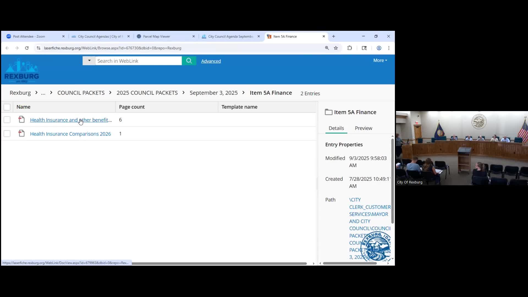Open the Chrome profile account icon
The width and height of the screenshot is (528, 297).
click(379, 48)
